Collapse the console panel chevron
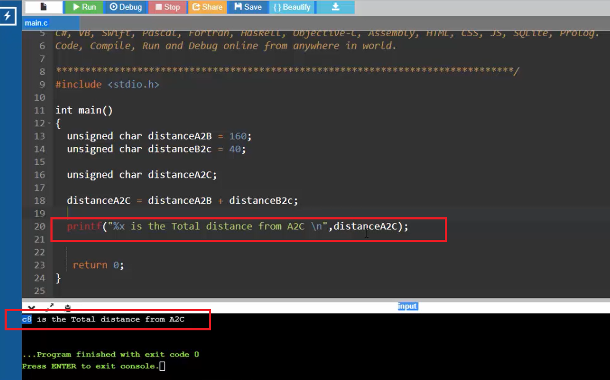610x380 pixels. 31,307
